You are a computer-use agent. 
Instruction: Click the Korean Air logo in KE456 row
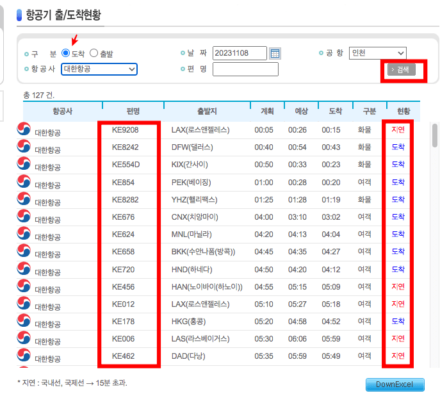(24, 286)
